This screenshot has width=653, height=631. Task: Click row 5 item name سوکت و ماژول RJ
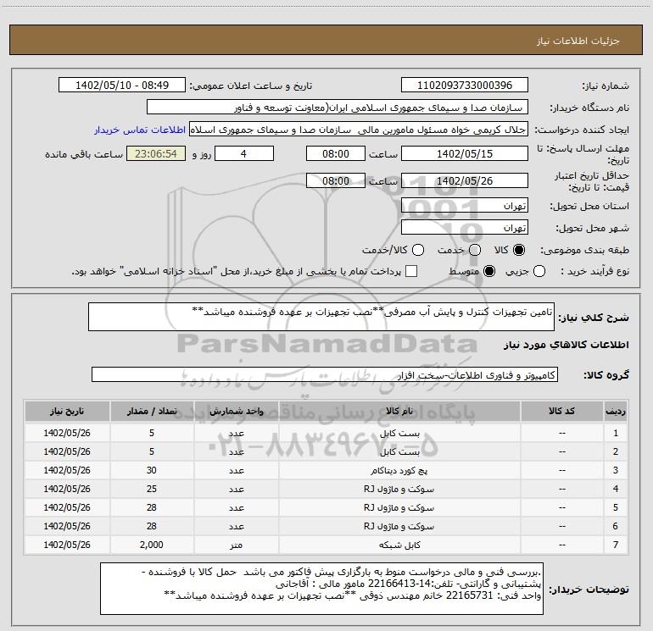click(x=399, y=508)
